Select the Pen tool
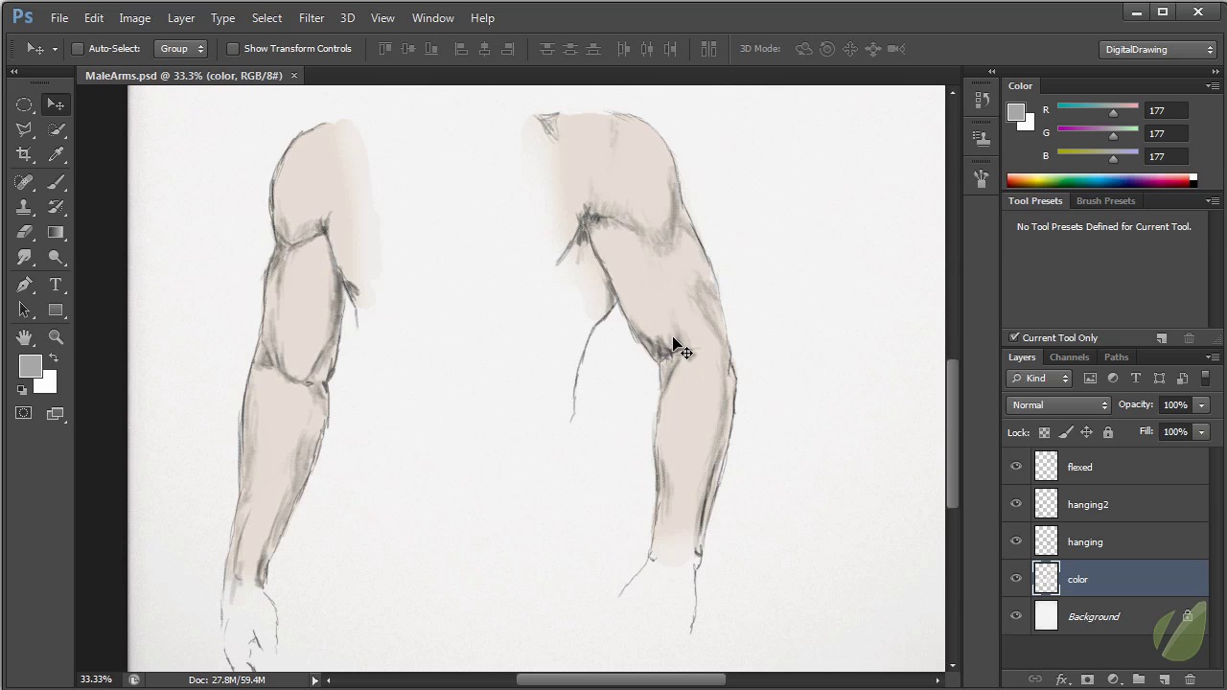Viewport: 1227px width, 690px height. [x=24, y=285]
